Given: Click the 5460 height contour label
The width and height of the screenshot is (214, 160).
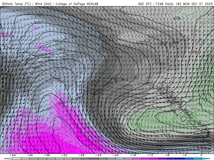Looking at the screenshot, I should coord(159,146).
